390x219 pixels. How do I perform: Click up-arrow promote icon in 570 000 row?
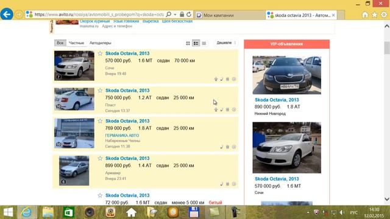216,79
